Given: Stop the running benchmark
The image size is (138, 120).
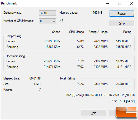Looking at the screenshot, I should 122,23.
